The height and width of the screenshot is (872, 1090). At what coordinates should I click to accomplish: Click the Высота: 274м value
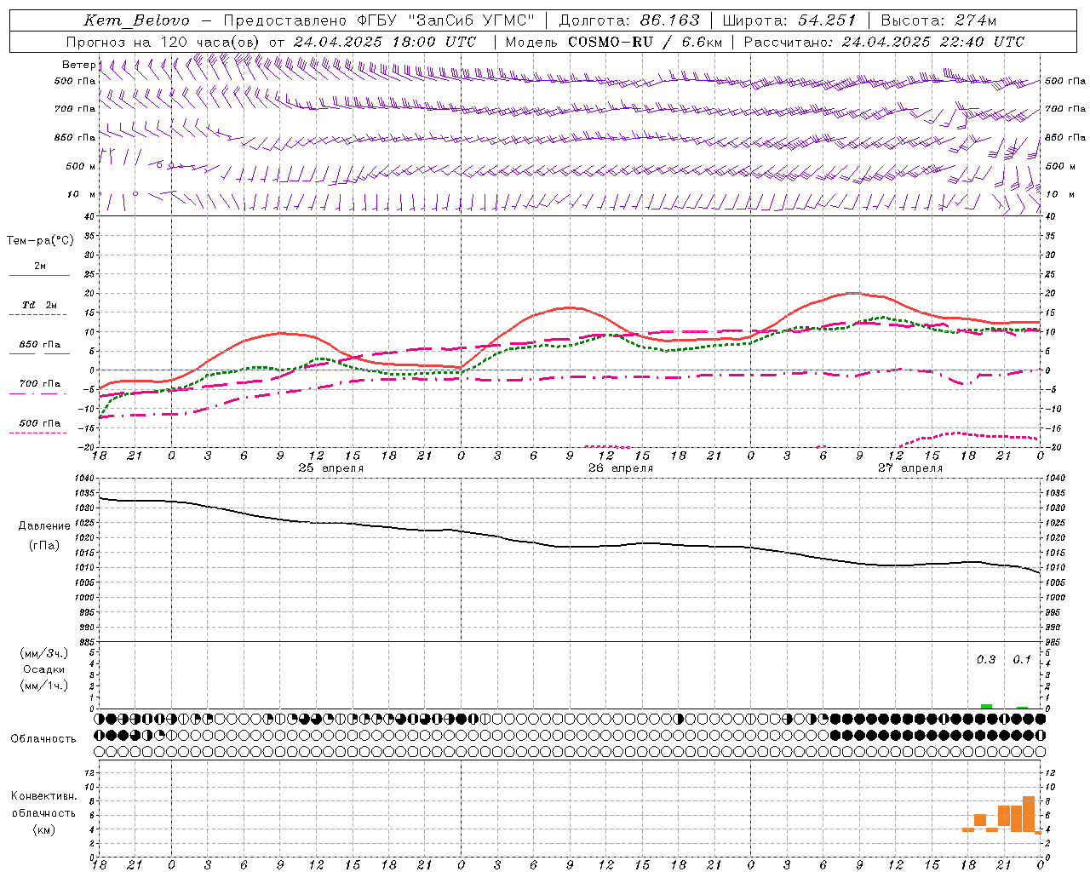point(938,20)
